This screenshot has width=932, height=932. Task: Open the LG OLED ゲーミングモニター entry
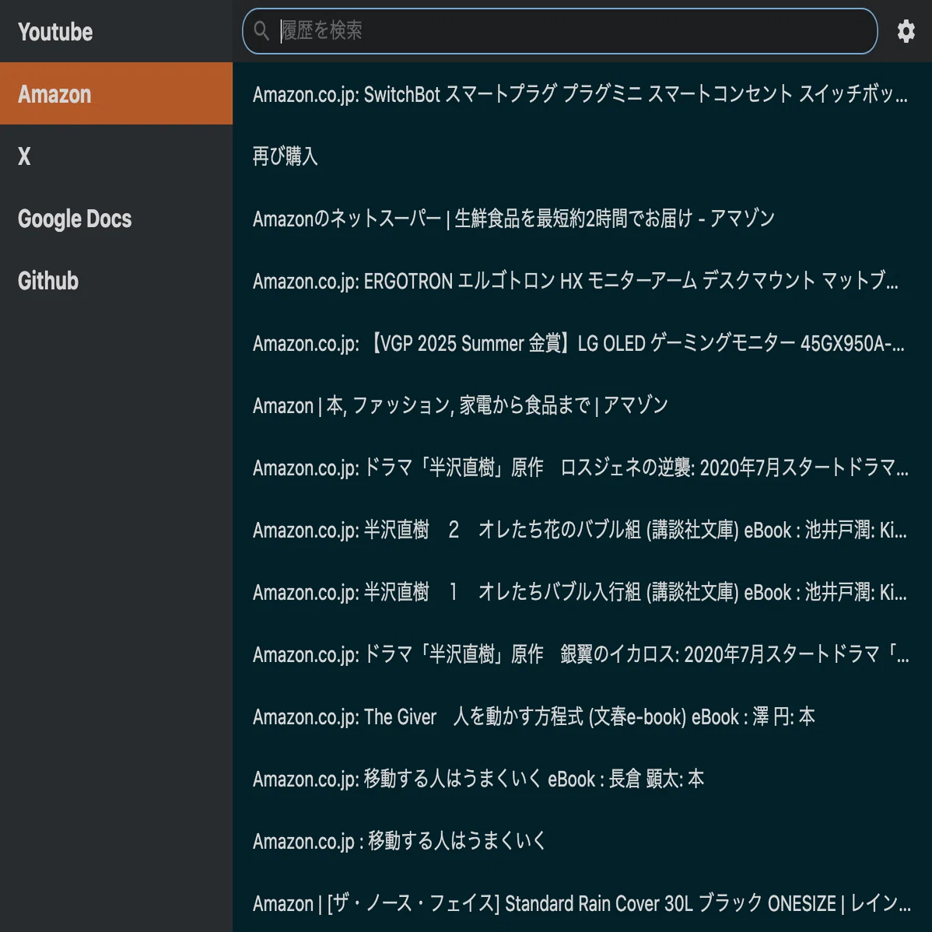pyautogui.click(x=582, y=343)
